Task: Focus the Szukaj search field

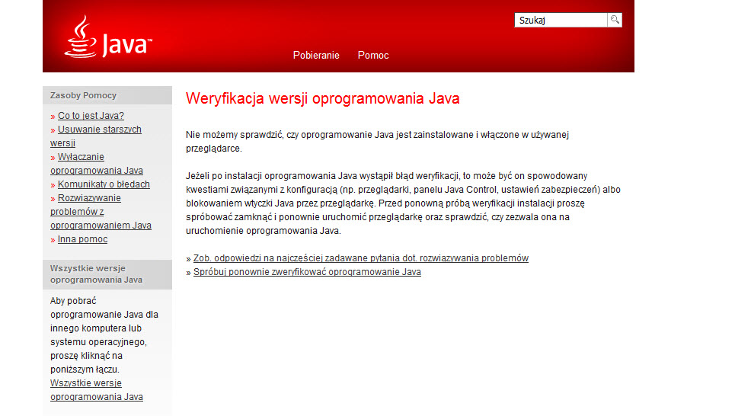Action: point(561,20)
